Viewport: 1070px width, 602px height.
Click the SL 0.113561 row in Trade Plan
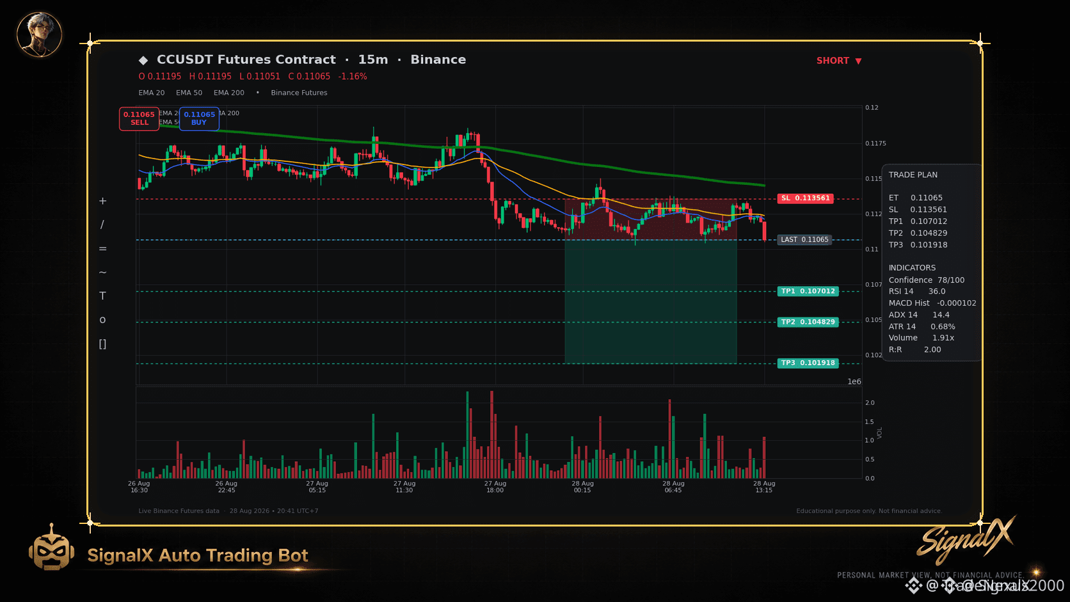pos(918,210)
